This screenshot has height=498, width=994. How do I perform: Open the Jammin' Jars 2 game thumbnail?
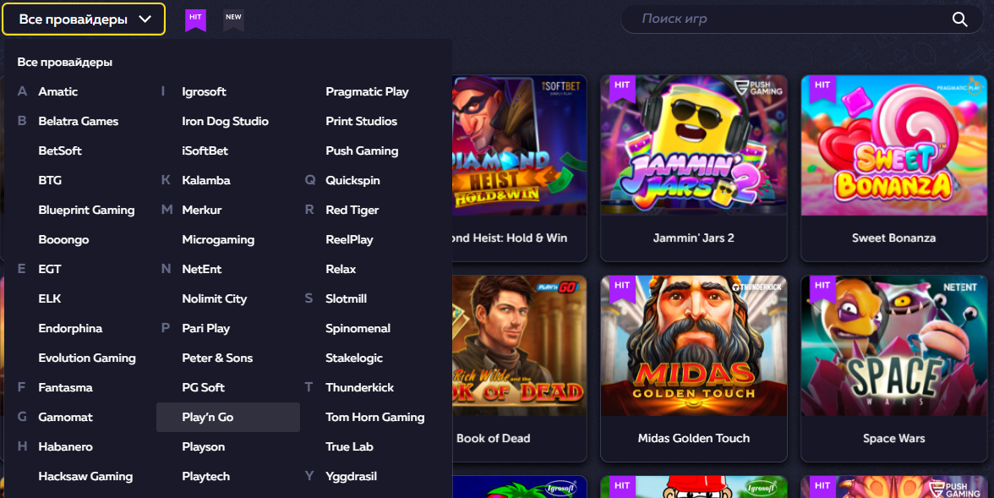click(x=693, y=145)
